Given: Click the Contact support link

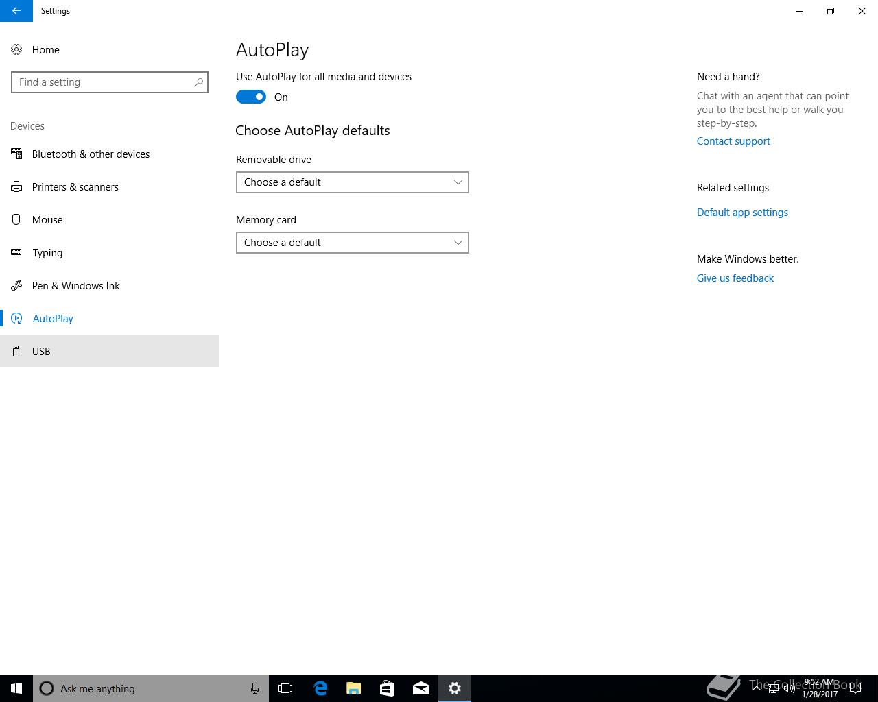Looking at the screenshot, I should (733, 141).
